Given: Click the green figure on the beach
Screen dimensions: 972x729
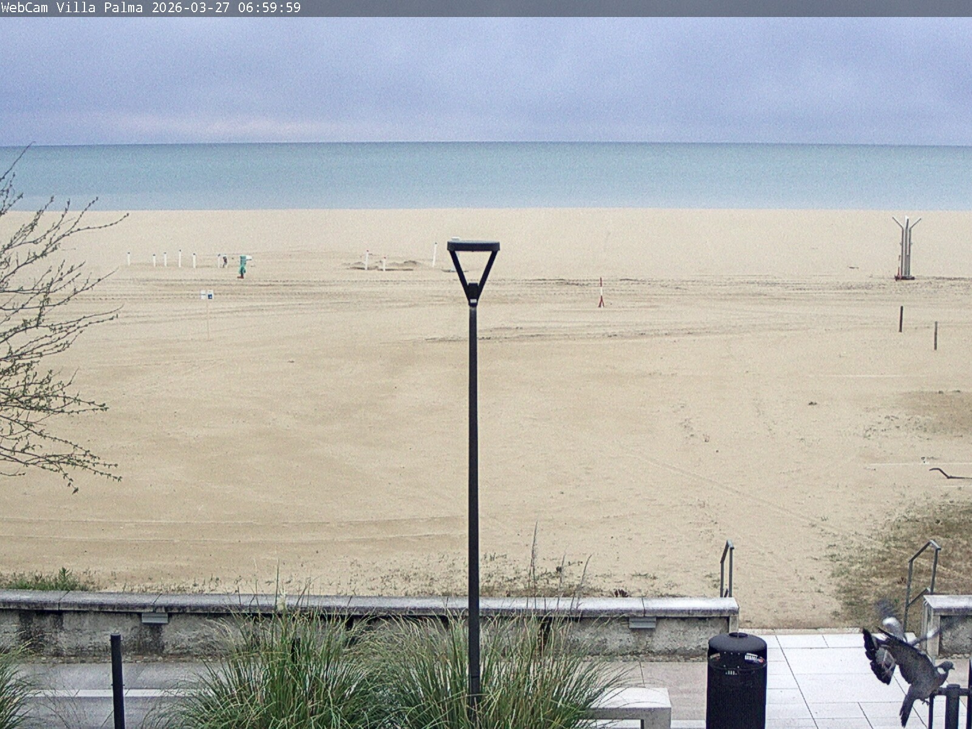Looking at the screenshot, I should coord(242,266).
